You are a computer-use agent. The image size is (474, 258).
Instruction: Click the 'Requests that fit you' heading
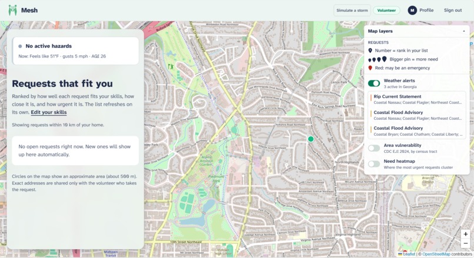(x=62, y=83)
